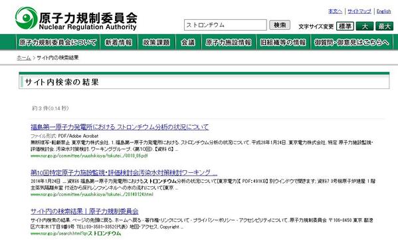Select the 標準 font size button
This screenshot has width=398, height=240.
pos(345,26)
